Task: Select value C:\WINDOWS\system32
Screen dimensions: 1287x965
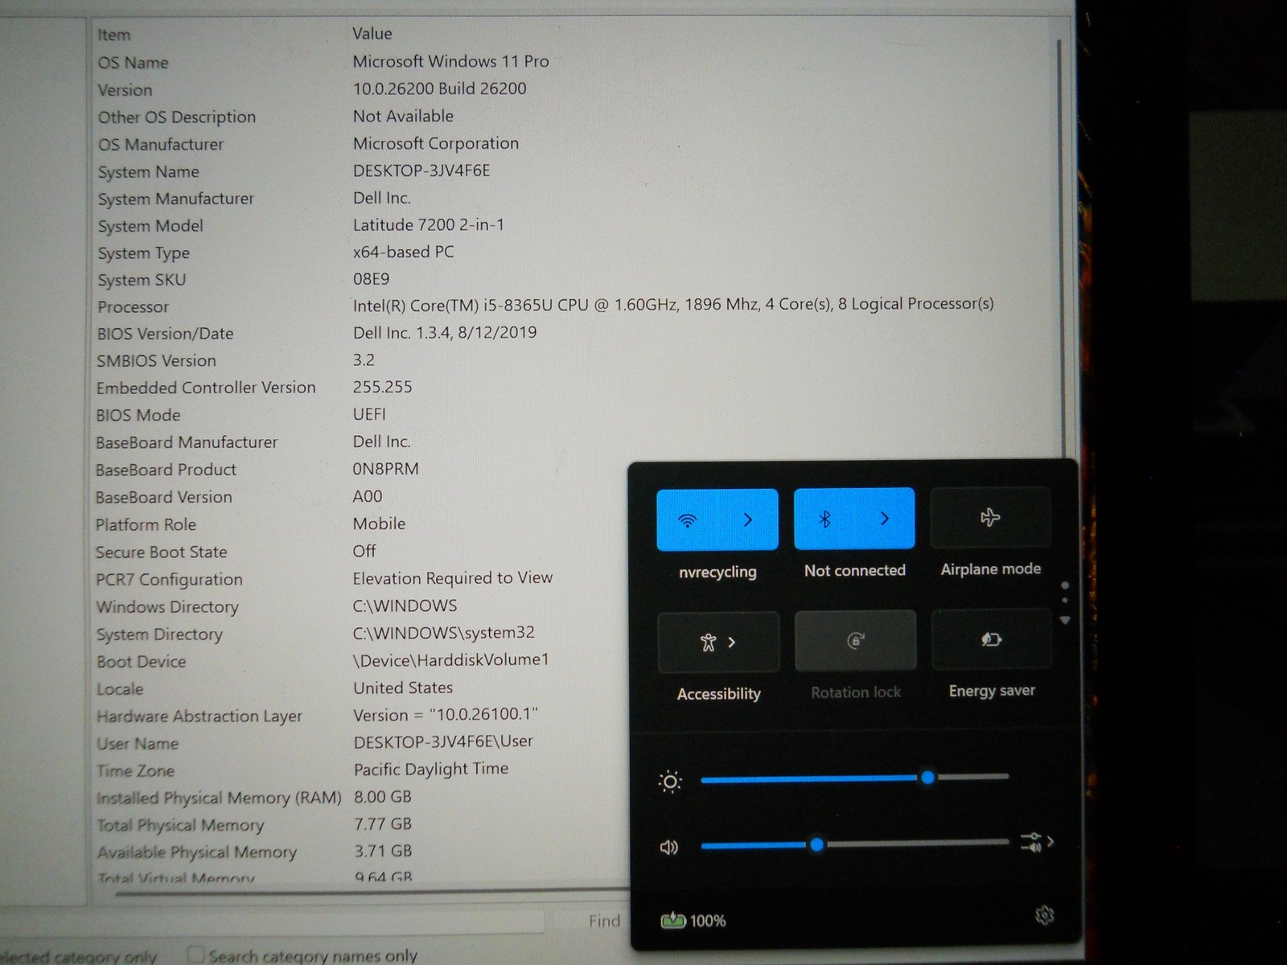Action: 444,633
